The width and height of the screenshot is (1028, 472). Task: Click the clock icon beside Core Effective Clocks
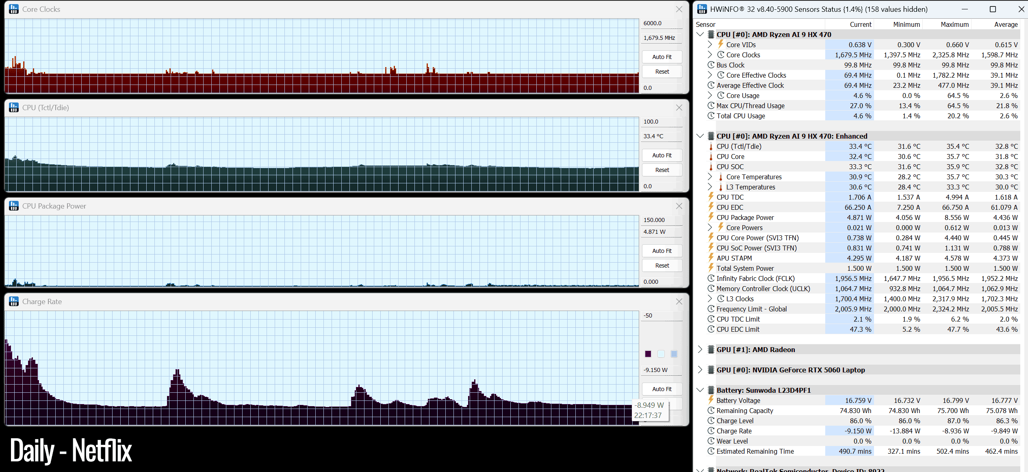point(721,75)
